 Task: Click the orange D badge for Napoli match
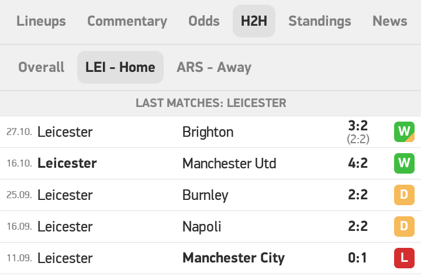point(404,226)
